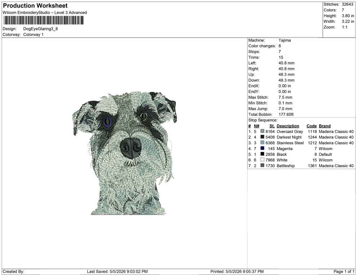Click the 'Code' column header
Viewport: 357px width, 275px height.
tap(312, 126)
